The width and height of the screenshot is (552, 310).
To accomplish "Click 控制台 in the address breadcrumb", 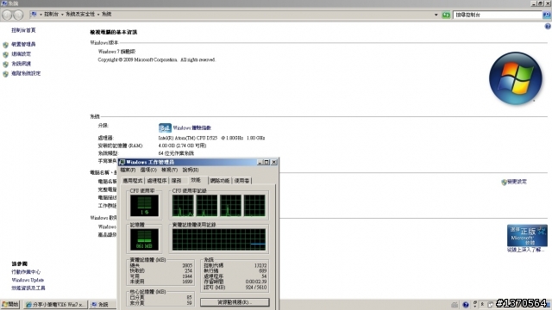I will pyautogui.click(x=52, y=15).
